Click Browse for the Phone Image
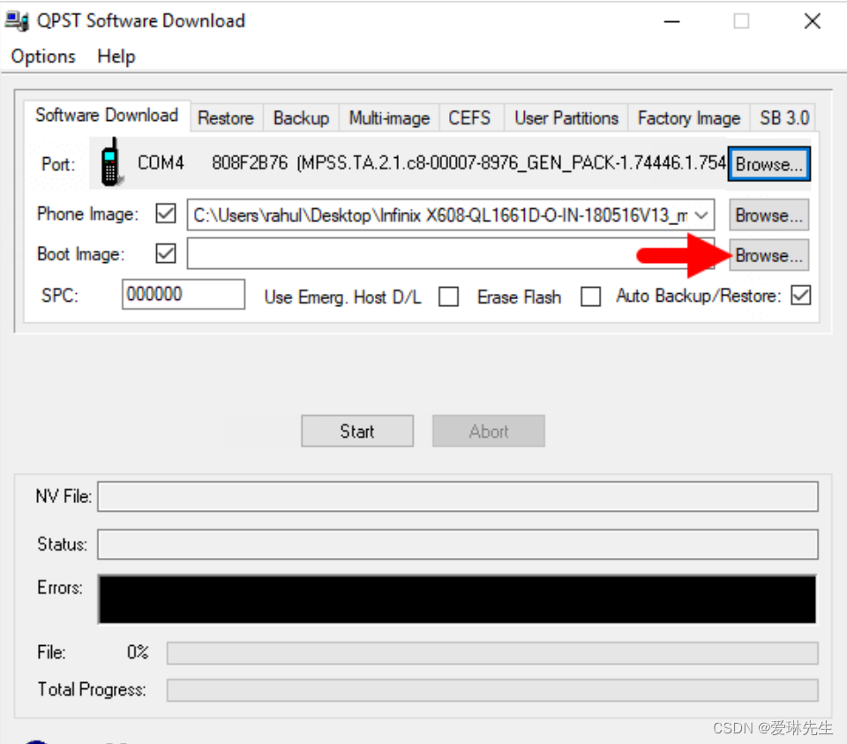Viewport: 847px width, 744px height. (x=768, y=215)
